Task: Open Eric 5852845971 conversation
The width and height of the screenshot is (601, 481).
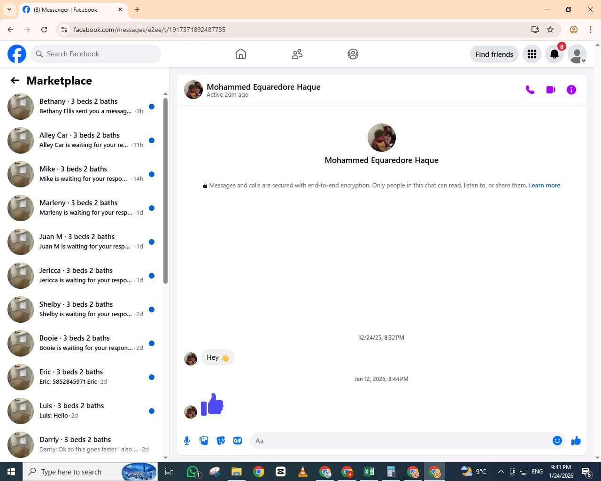Action: [81, 377]
